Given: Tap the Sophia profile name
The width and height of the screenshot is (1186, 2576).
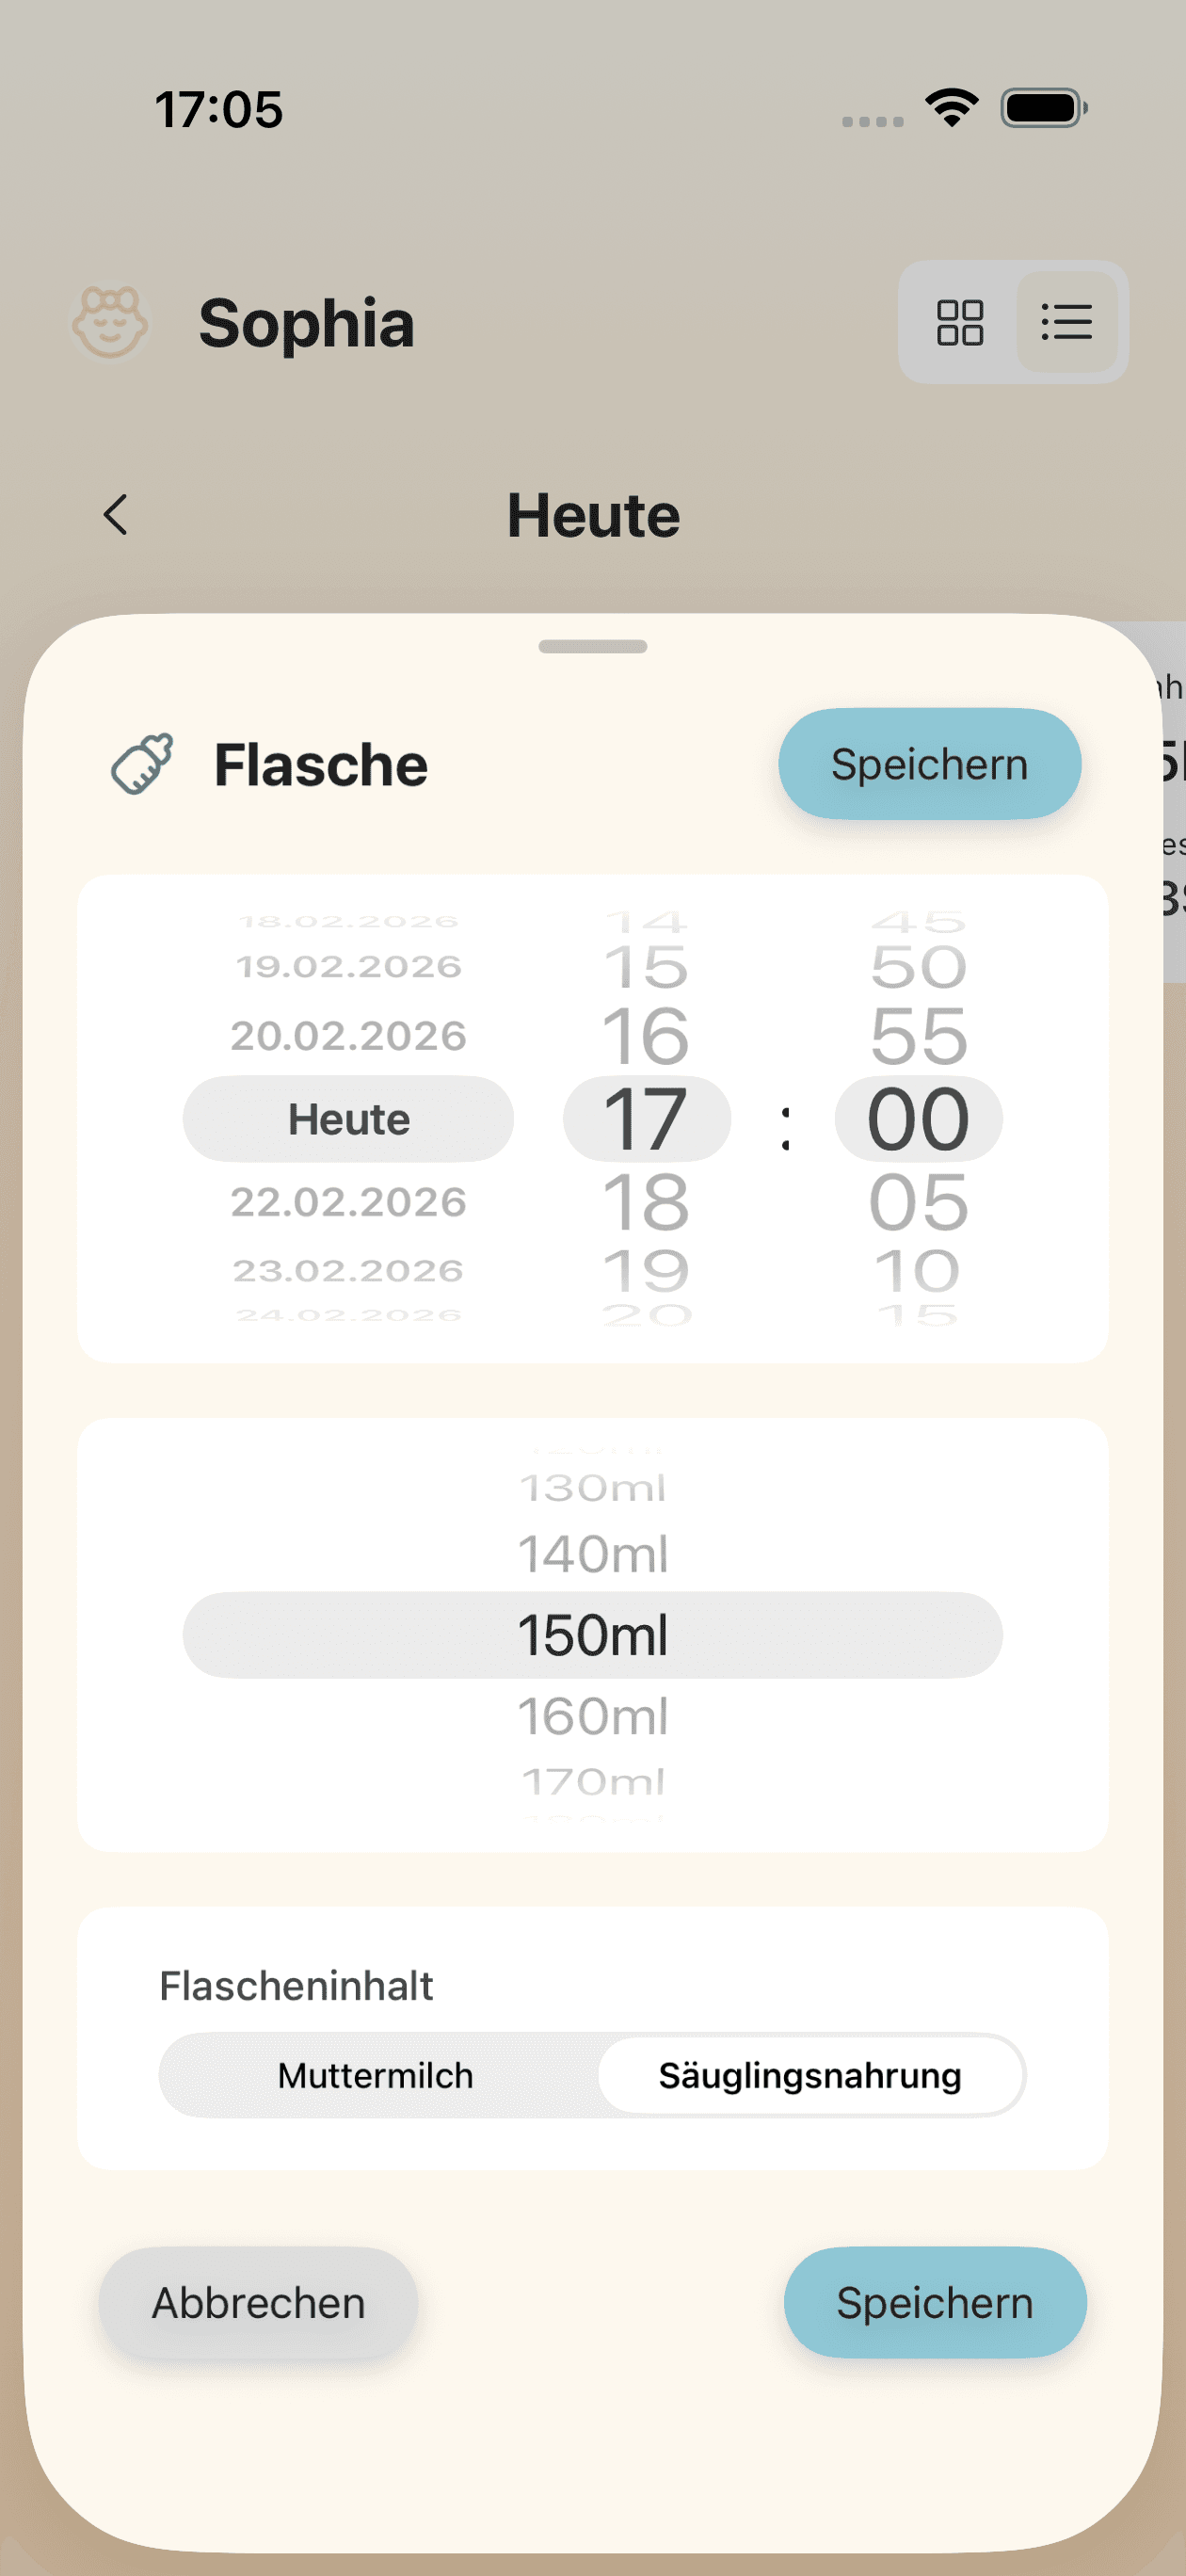Looking at the screenshot, I should [x=307, y=323].
